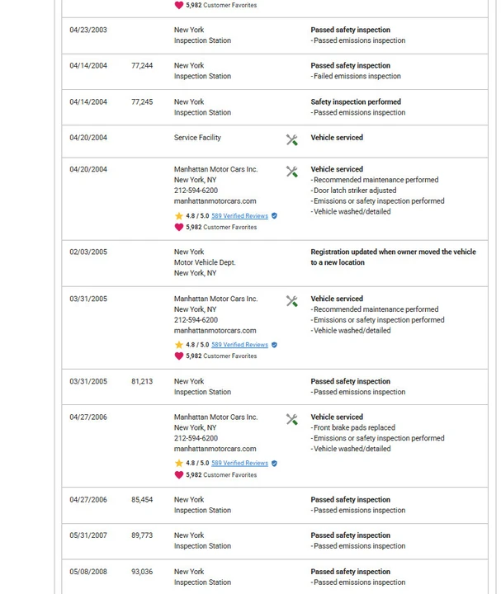Click pink heart icon at top of page
Viewport: 501px width, 594px height.
click(179, 5)
